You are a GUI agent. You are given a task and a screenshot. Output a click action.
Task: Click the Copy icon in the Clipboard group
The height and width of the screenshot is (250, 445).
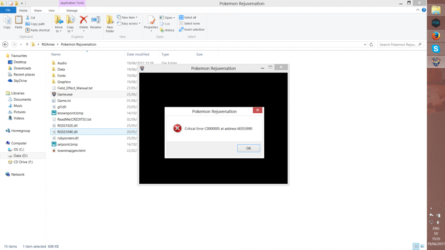[x=7, y=22]
